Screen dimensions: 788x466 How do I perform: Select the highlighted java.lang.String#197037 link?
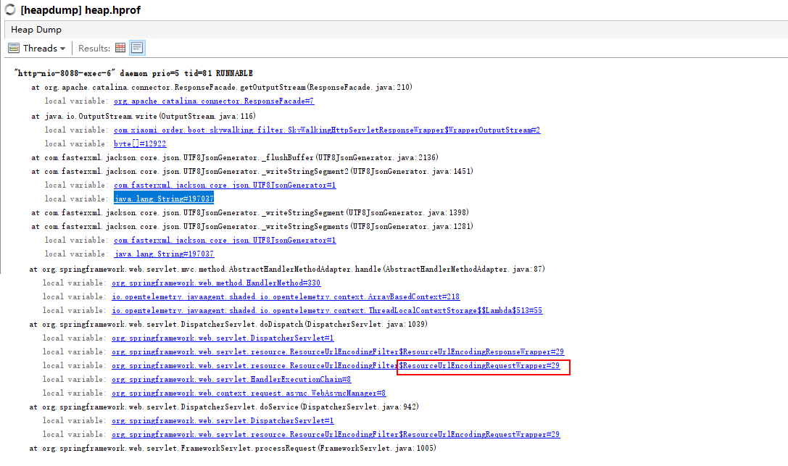pyautogui.click(x=164, y=199)
